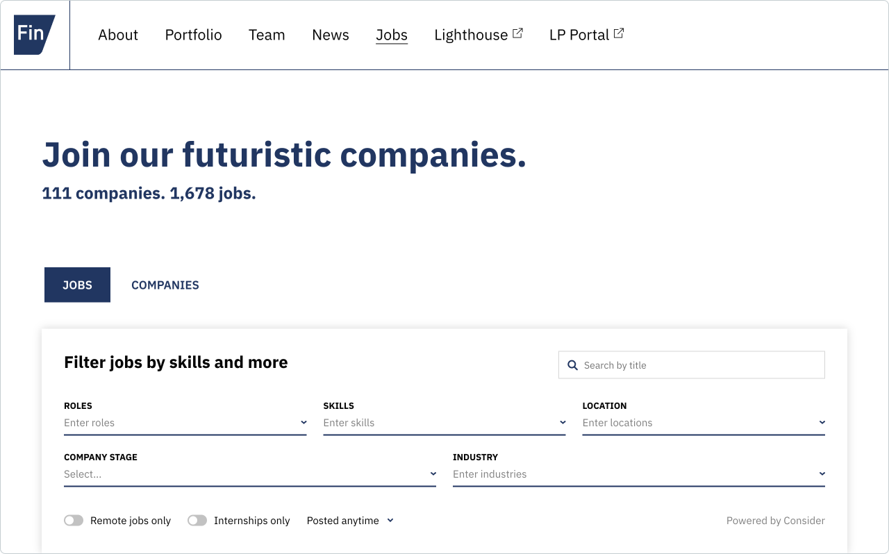Screen dimensions: 889x554
Task: Click the Powered by Consider link
Action: pos(775,520)
